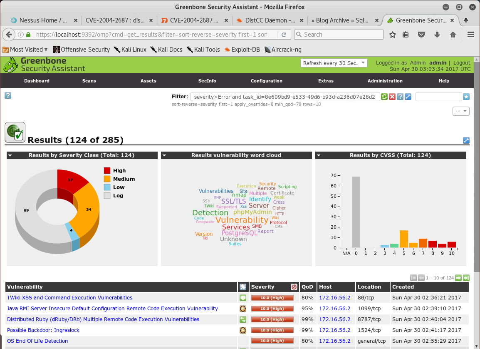Viewport: 480px width, 349px height.
Task: Click the filter name input field
Action: click(438, 97)
